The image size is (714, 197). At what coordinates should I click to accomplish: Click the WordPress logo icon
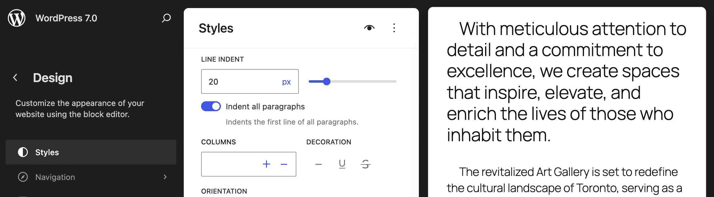point(16,18)
